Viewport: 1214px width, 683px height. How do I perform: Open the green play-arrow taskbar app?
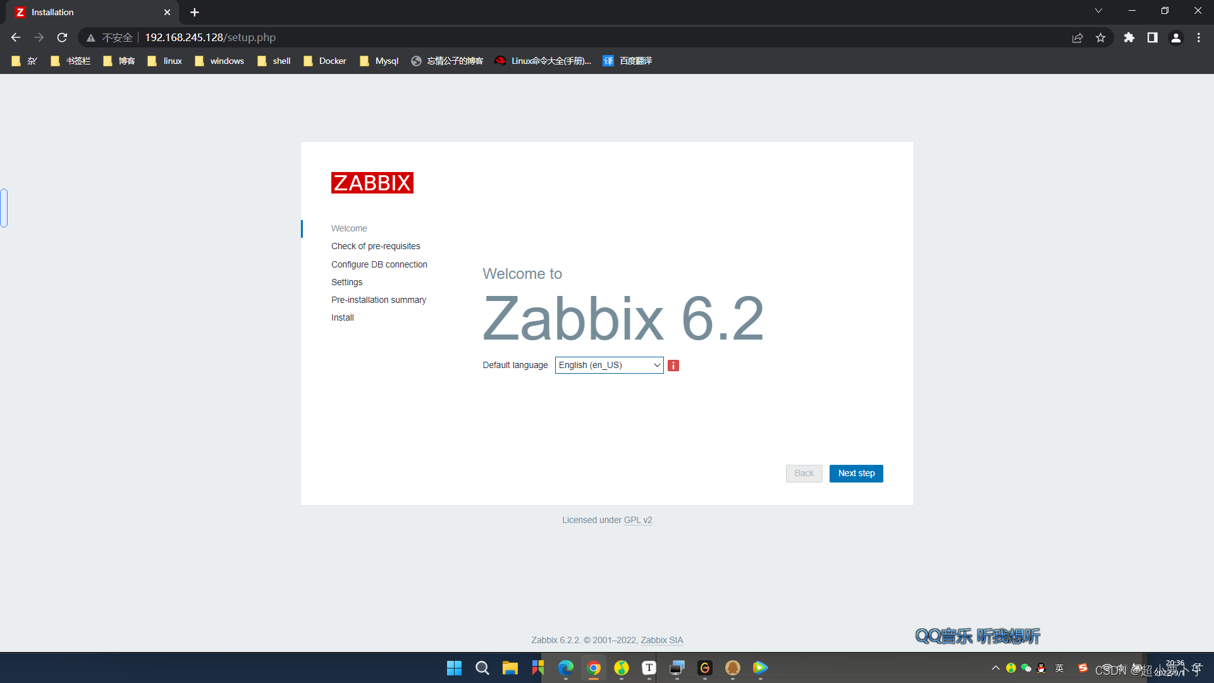click(x=761, y=668)
